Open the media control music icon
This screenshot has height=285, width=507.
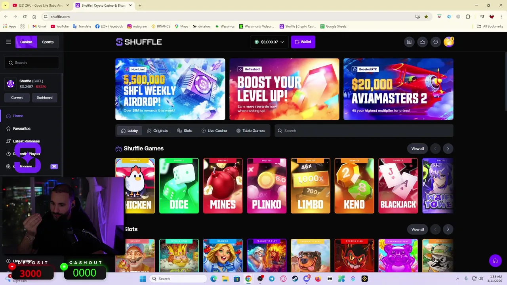[x=482, y=17]
